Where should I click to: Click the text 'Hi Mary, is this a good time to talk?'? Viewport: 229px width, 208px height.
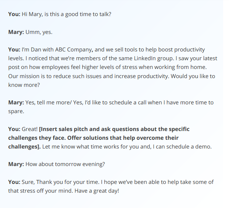[67, 14]
